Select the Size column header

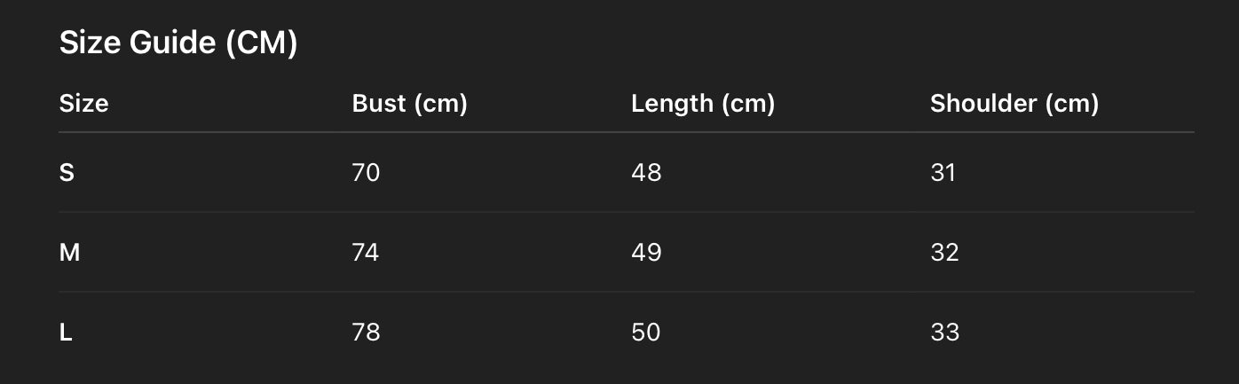(x=83, y=104)
